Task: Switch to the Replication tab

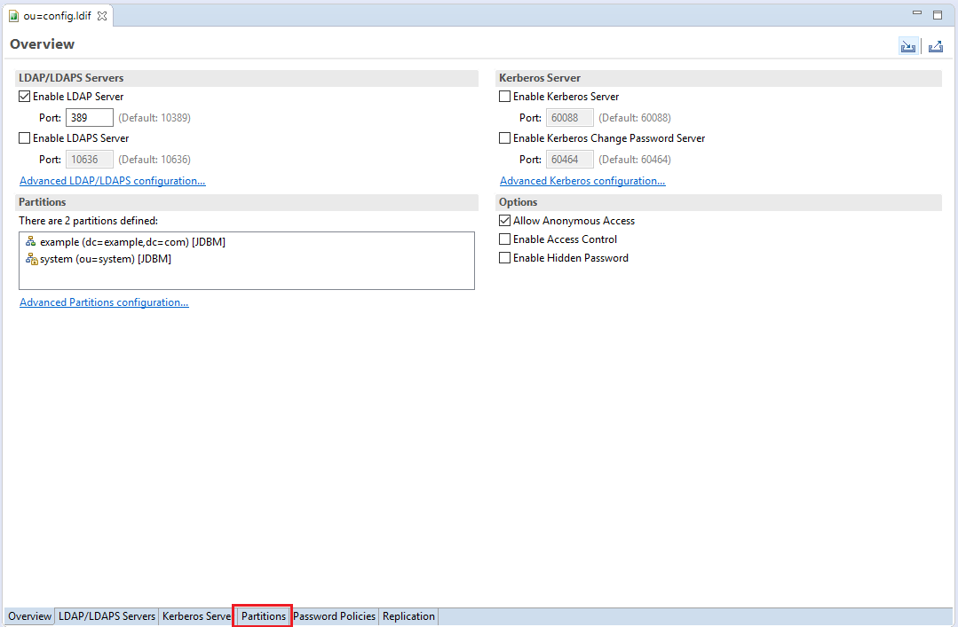Action: [408, 615]
